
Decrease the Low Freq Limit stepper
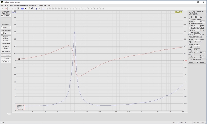coord(2,34)
